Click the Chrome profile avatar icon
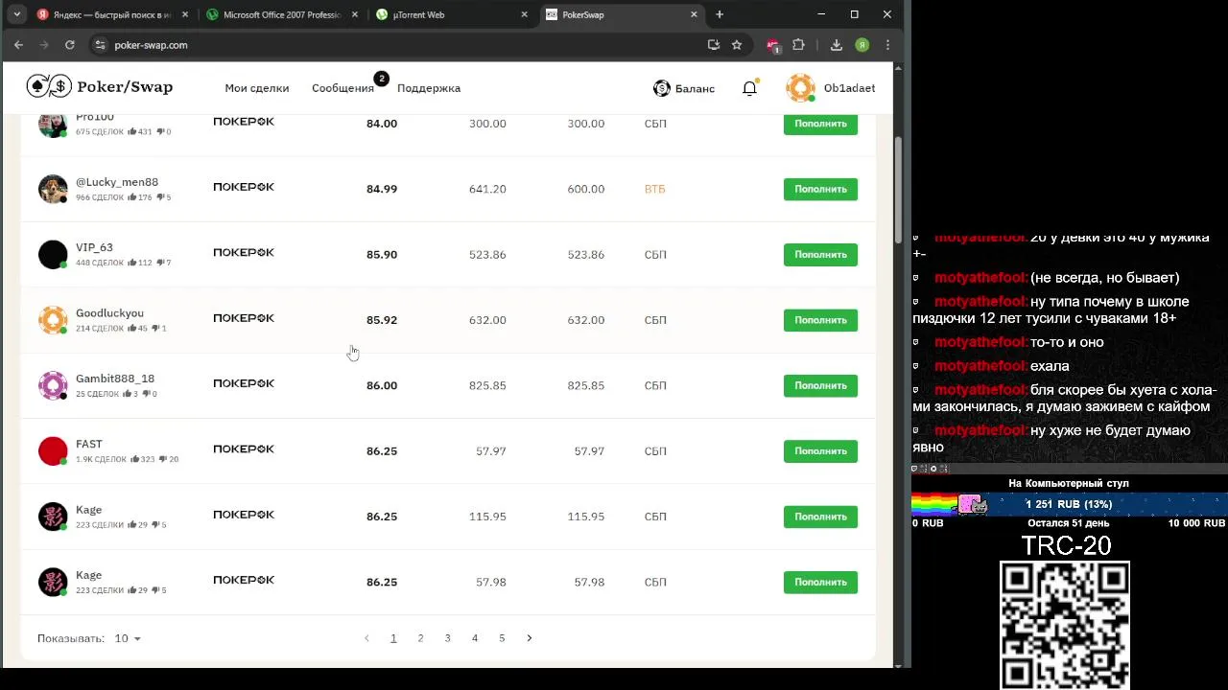 [x=862, y=45]
